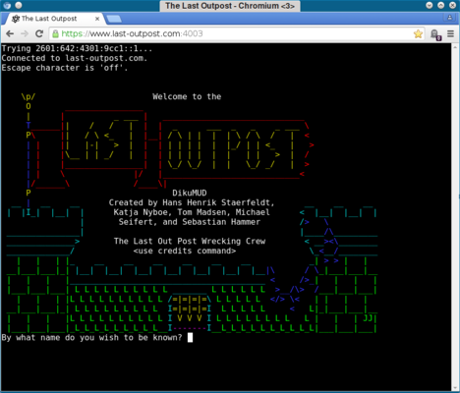
Task: Click the sticky pin button in title bar
Action: [19, 5]
